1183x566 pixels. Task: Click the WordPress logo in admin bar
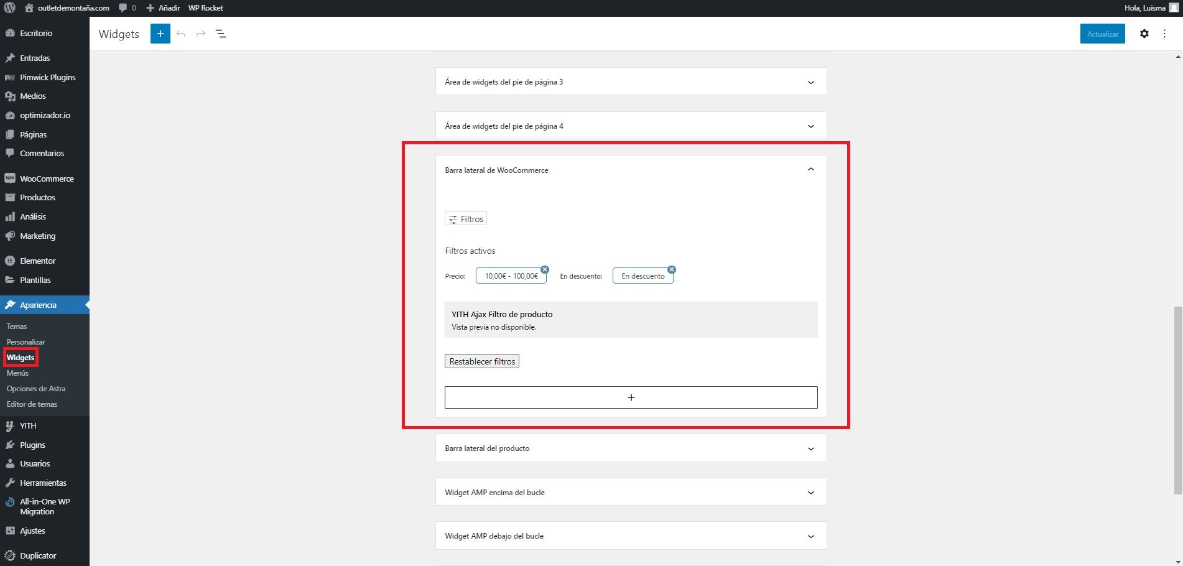pos(9,8)
